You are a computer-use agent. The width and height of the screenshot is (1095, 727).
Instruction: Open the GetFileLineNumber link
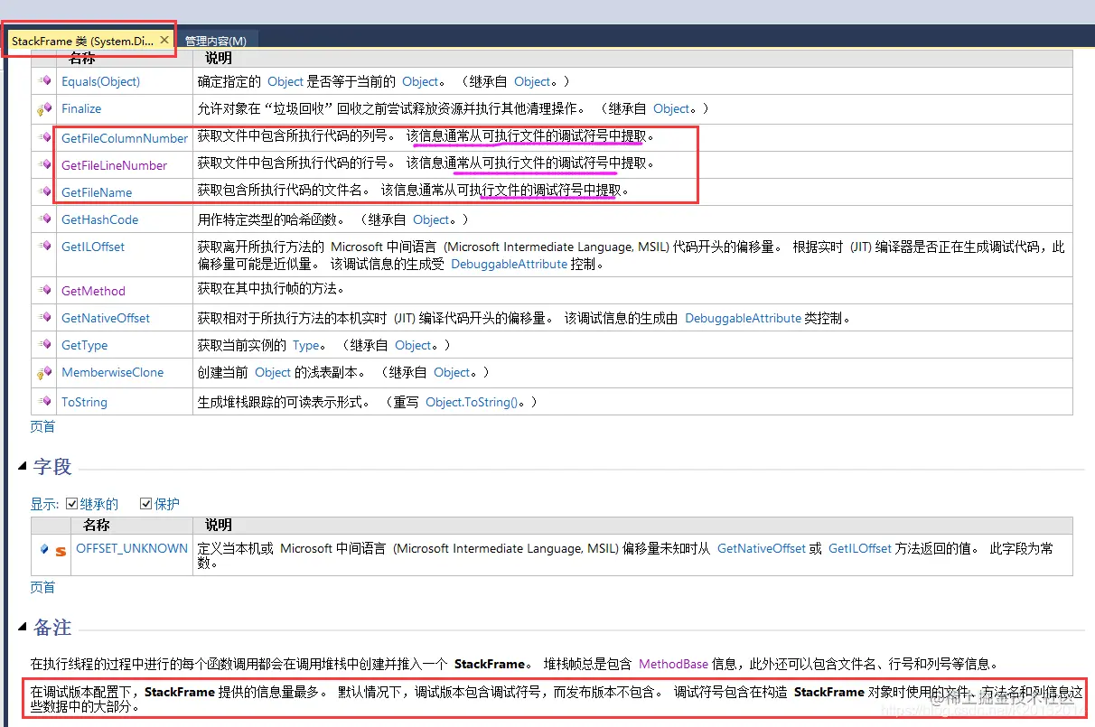pyautogui.click(x=115, y=165)
